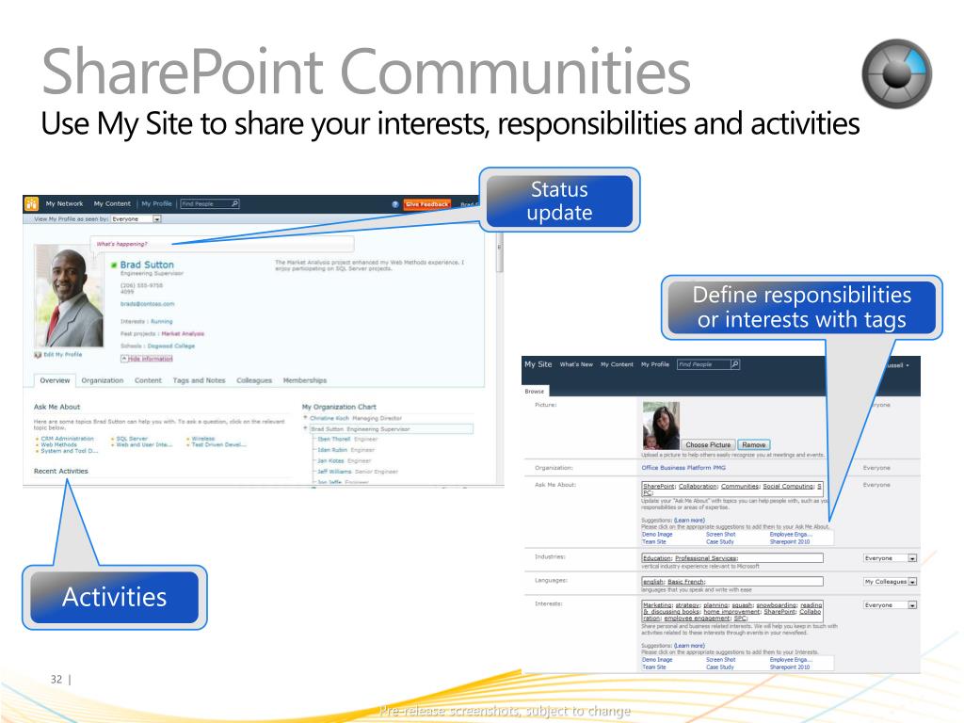Select the Overview tab
The image size is (964, 723).
pyautogui.click(x=55, y=380)
